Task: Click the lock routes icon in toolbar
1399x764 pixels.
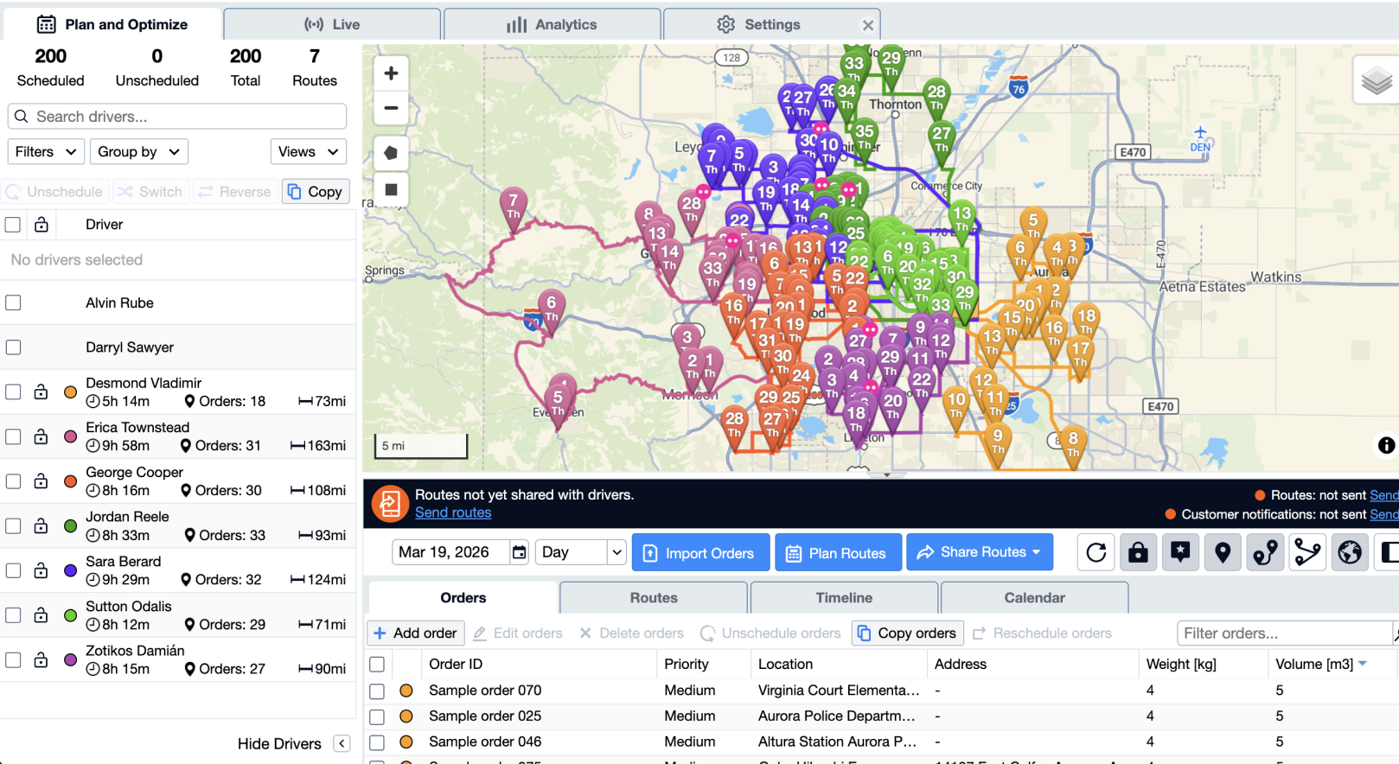Action: click(x=1138, y=552)
